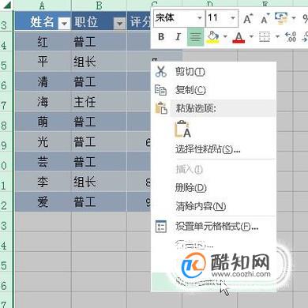This screenshot has width=308, height=308.
Task: Expand font color dropdown arrow
Action: point(251,36)
